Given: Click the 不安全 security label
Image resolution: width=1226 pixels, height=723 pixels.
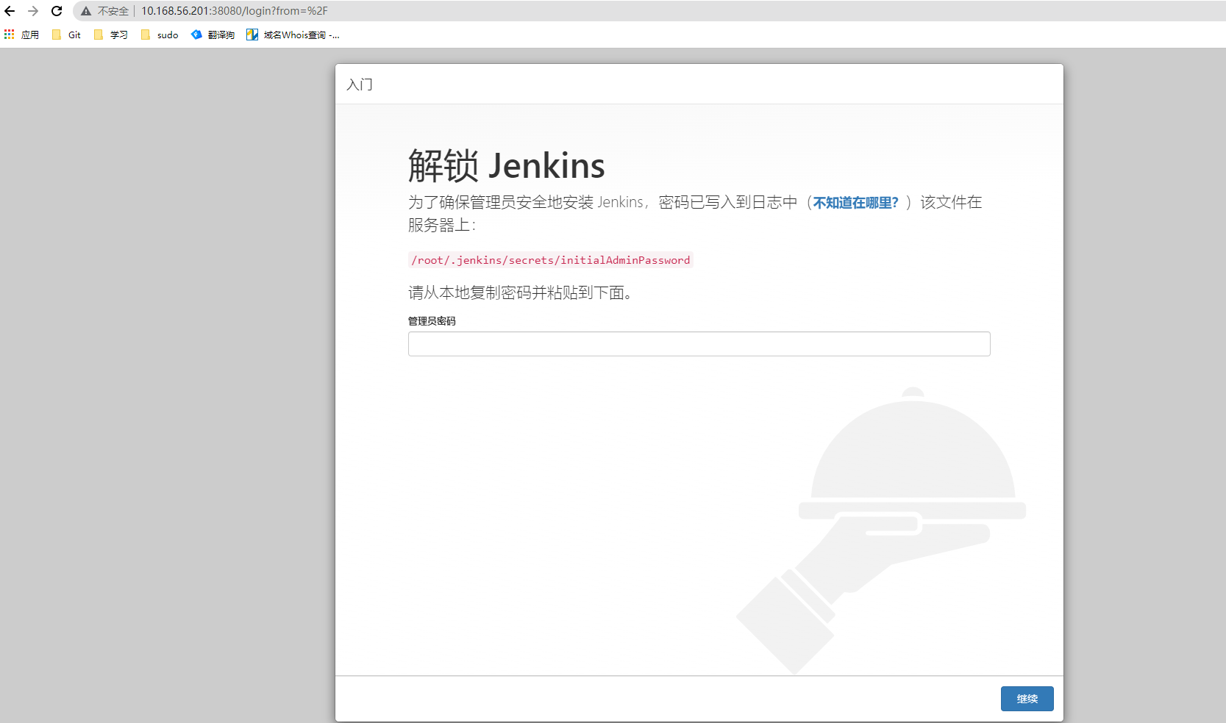Looking at the screenshot, I should point(113,11).
